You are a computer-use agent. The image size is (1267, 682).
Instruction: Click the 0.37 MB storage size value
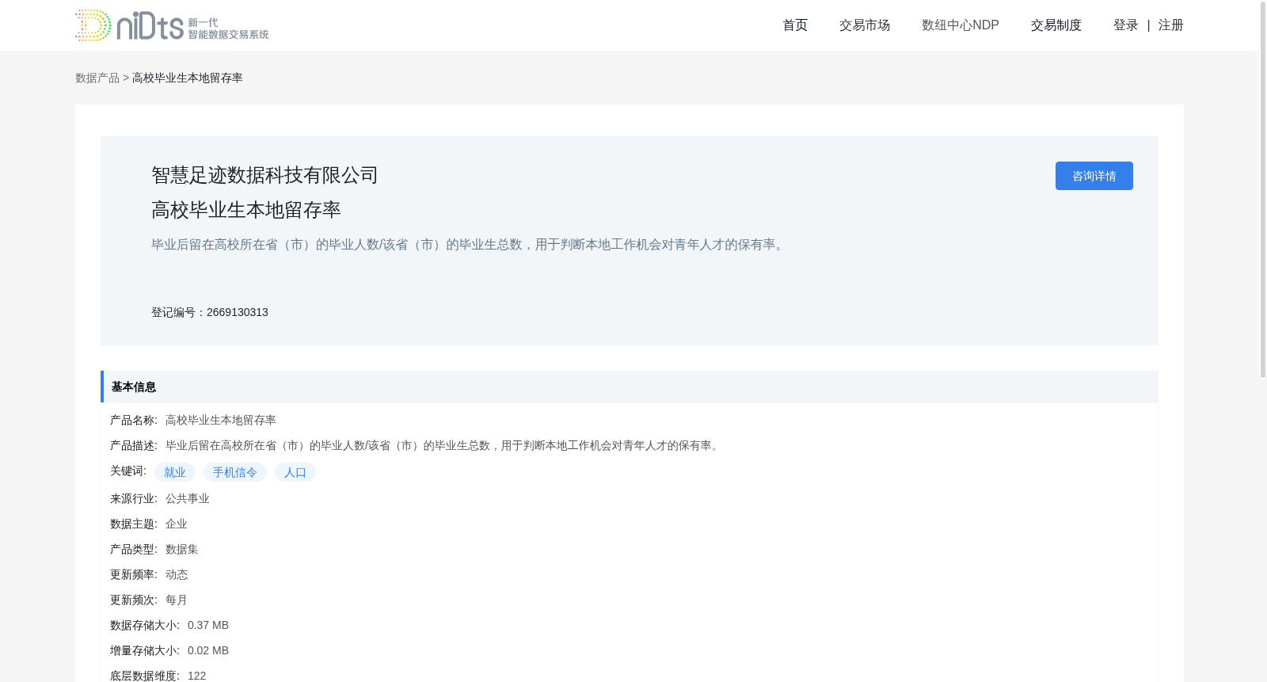208,625
